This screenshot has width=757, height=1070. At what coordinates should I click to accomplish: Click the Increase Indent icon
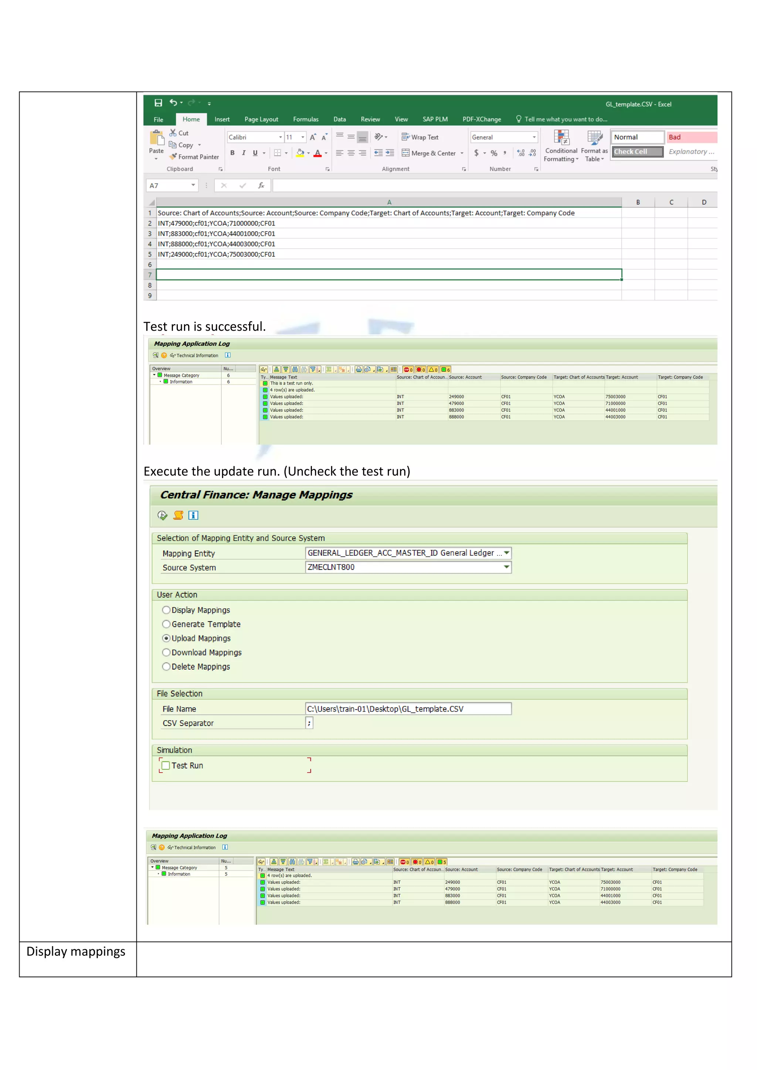click(x=390, y=153)
